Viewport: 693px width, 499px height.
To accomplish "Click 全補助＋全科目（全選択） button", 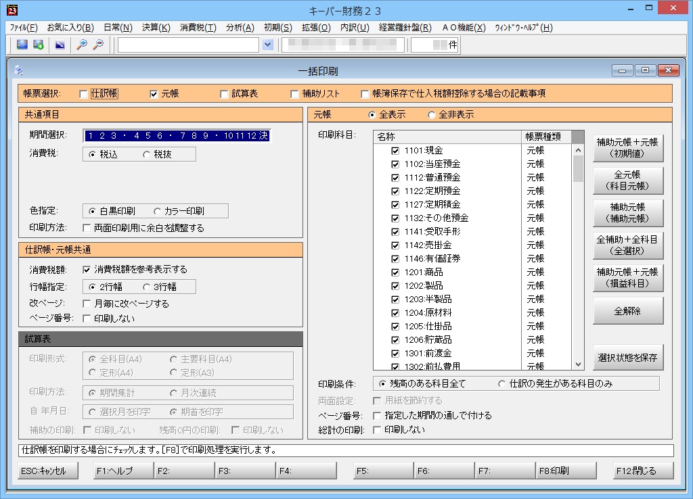I will [627, 245].
